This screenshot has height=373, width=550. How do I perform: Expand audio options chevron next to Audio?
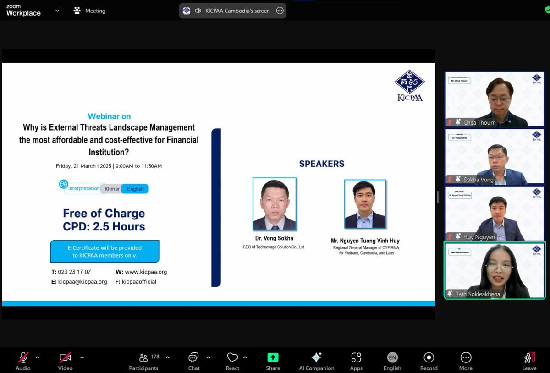click(38, 357)
